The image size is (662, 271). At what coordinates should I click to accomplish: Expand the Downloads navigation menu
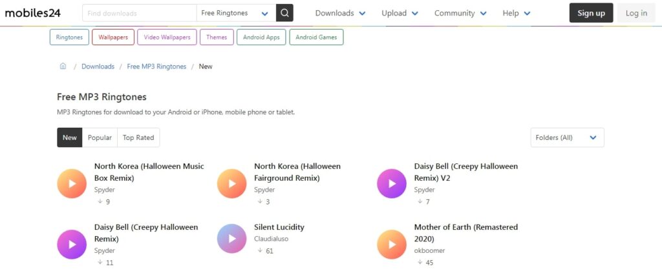point(340,13)
